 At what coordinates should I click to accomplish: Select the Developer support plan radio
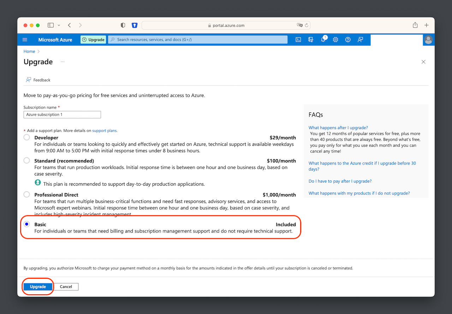tap(27, 137)
